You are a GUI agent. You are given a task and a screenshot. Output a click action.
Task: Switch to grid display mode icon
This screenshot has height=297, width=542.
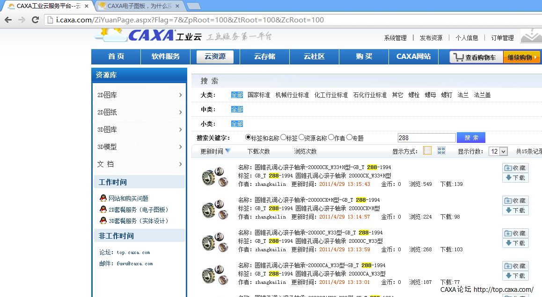click(x=441, y=150)
